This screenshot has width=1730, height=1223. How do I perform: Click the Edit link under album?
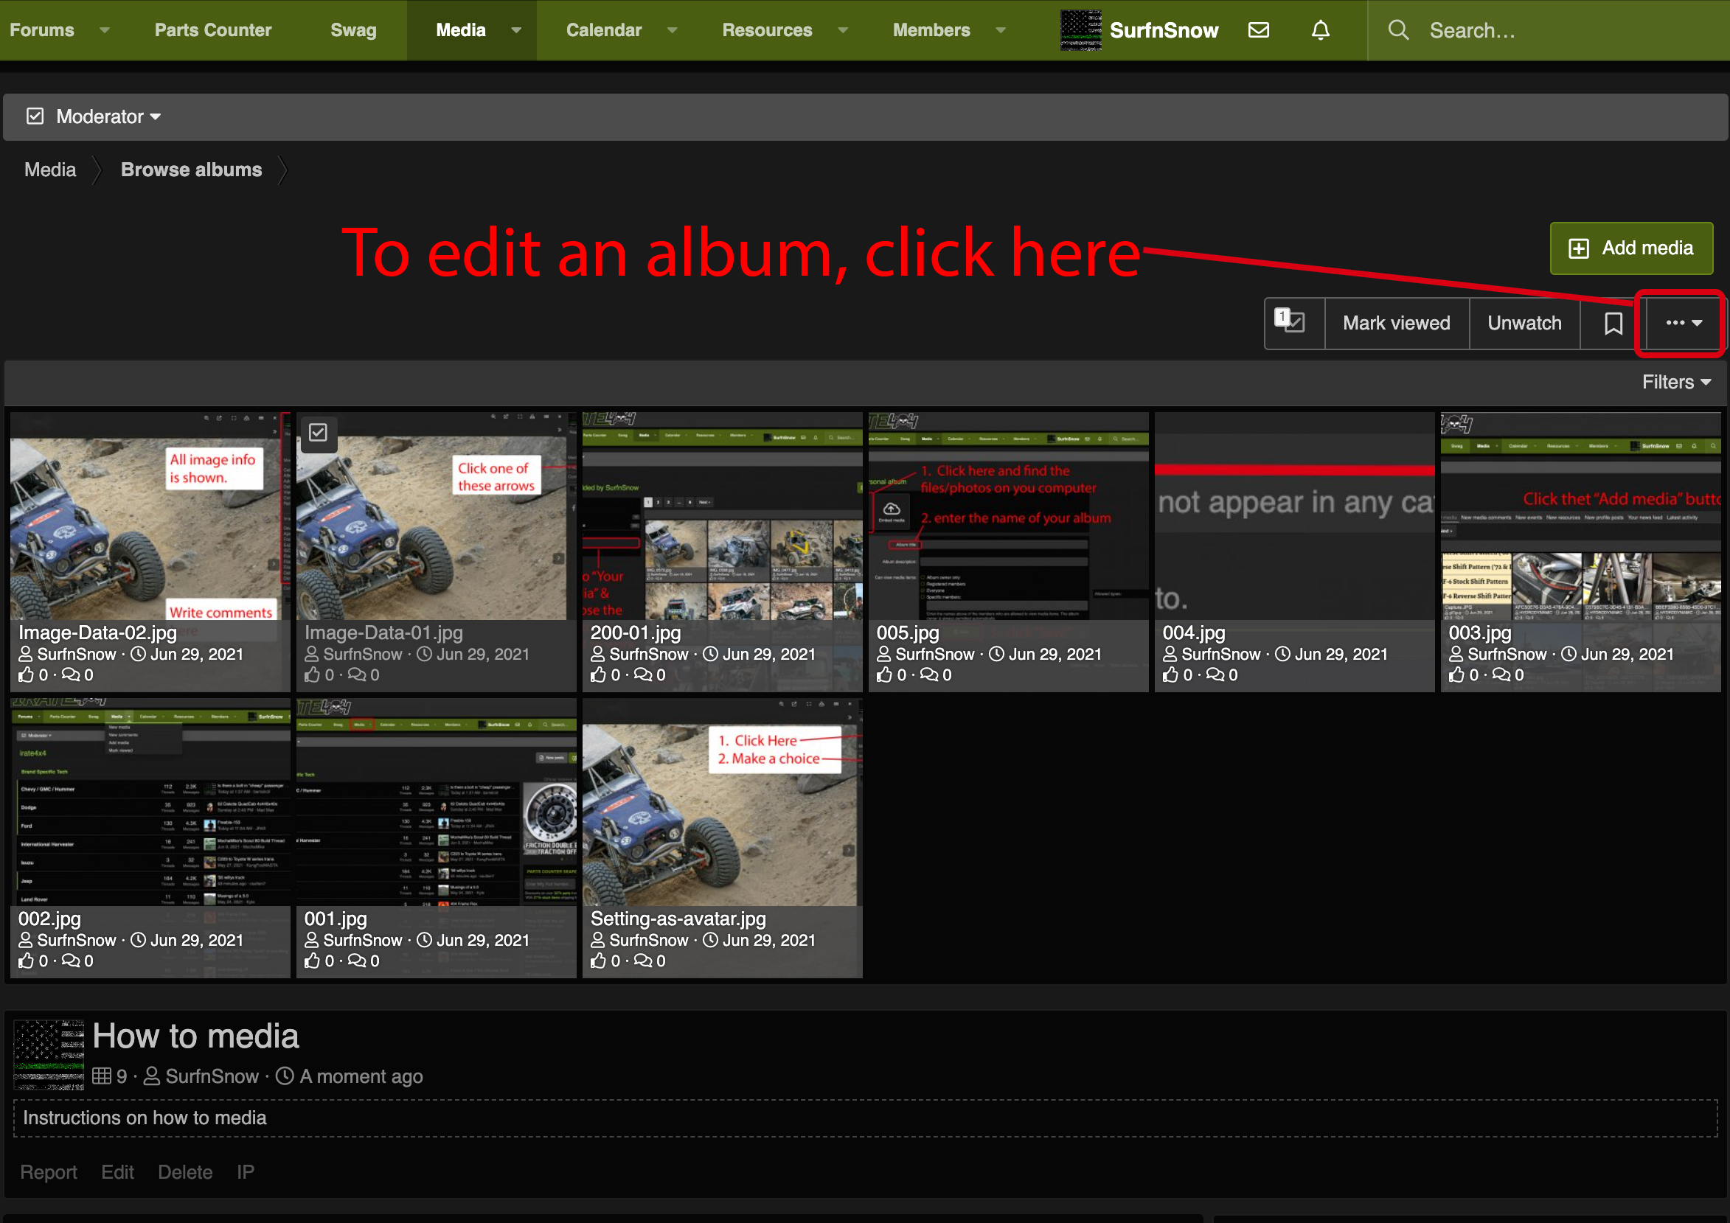coord(117,1172)
